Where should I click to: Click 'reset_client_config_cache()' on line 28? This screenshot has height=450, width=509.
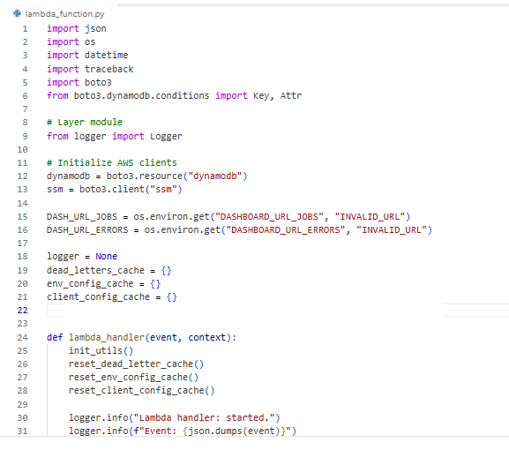point(142,391)
